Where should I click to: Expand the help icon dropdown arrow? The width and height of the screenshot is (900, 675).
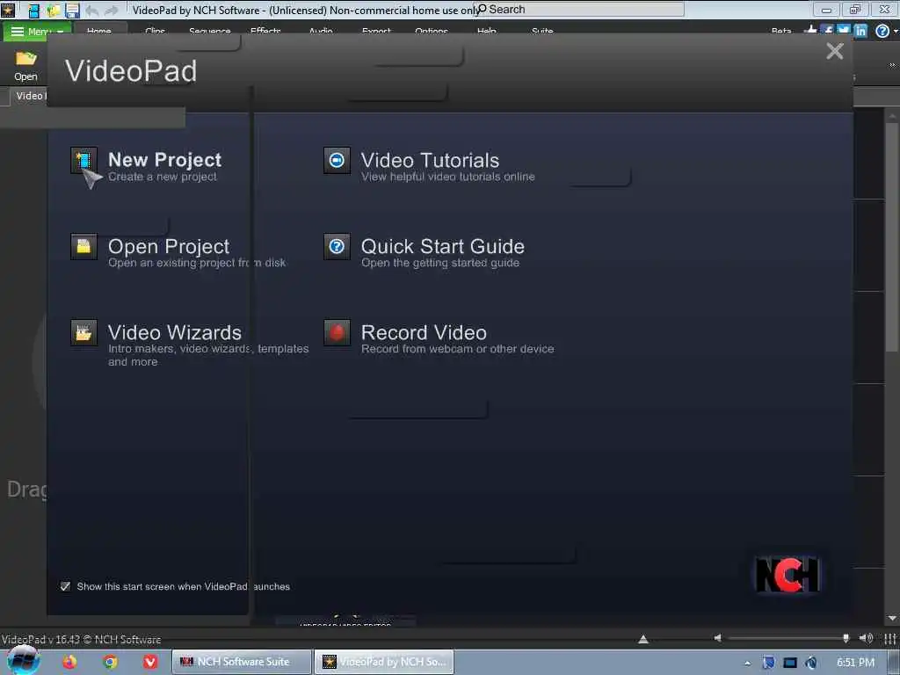tap(895, 32)
